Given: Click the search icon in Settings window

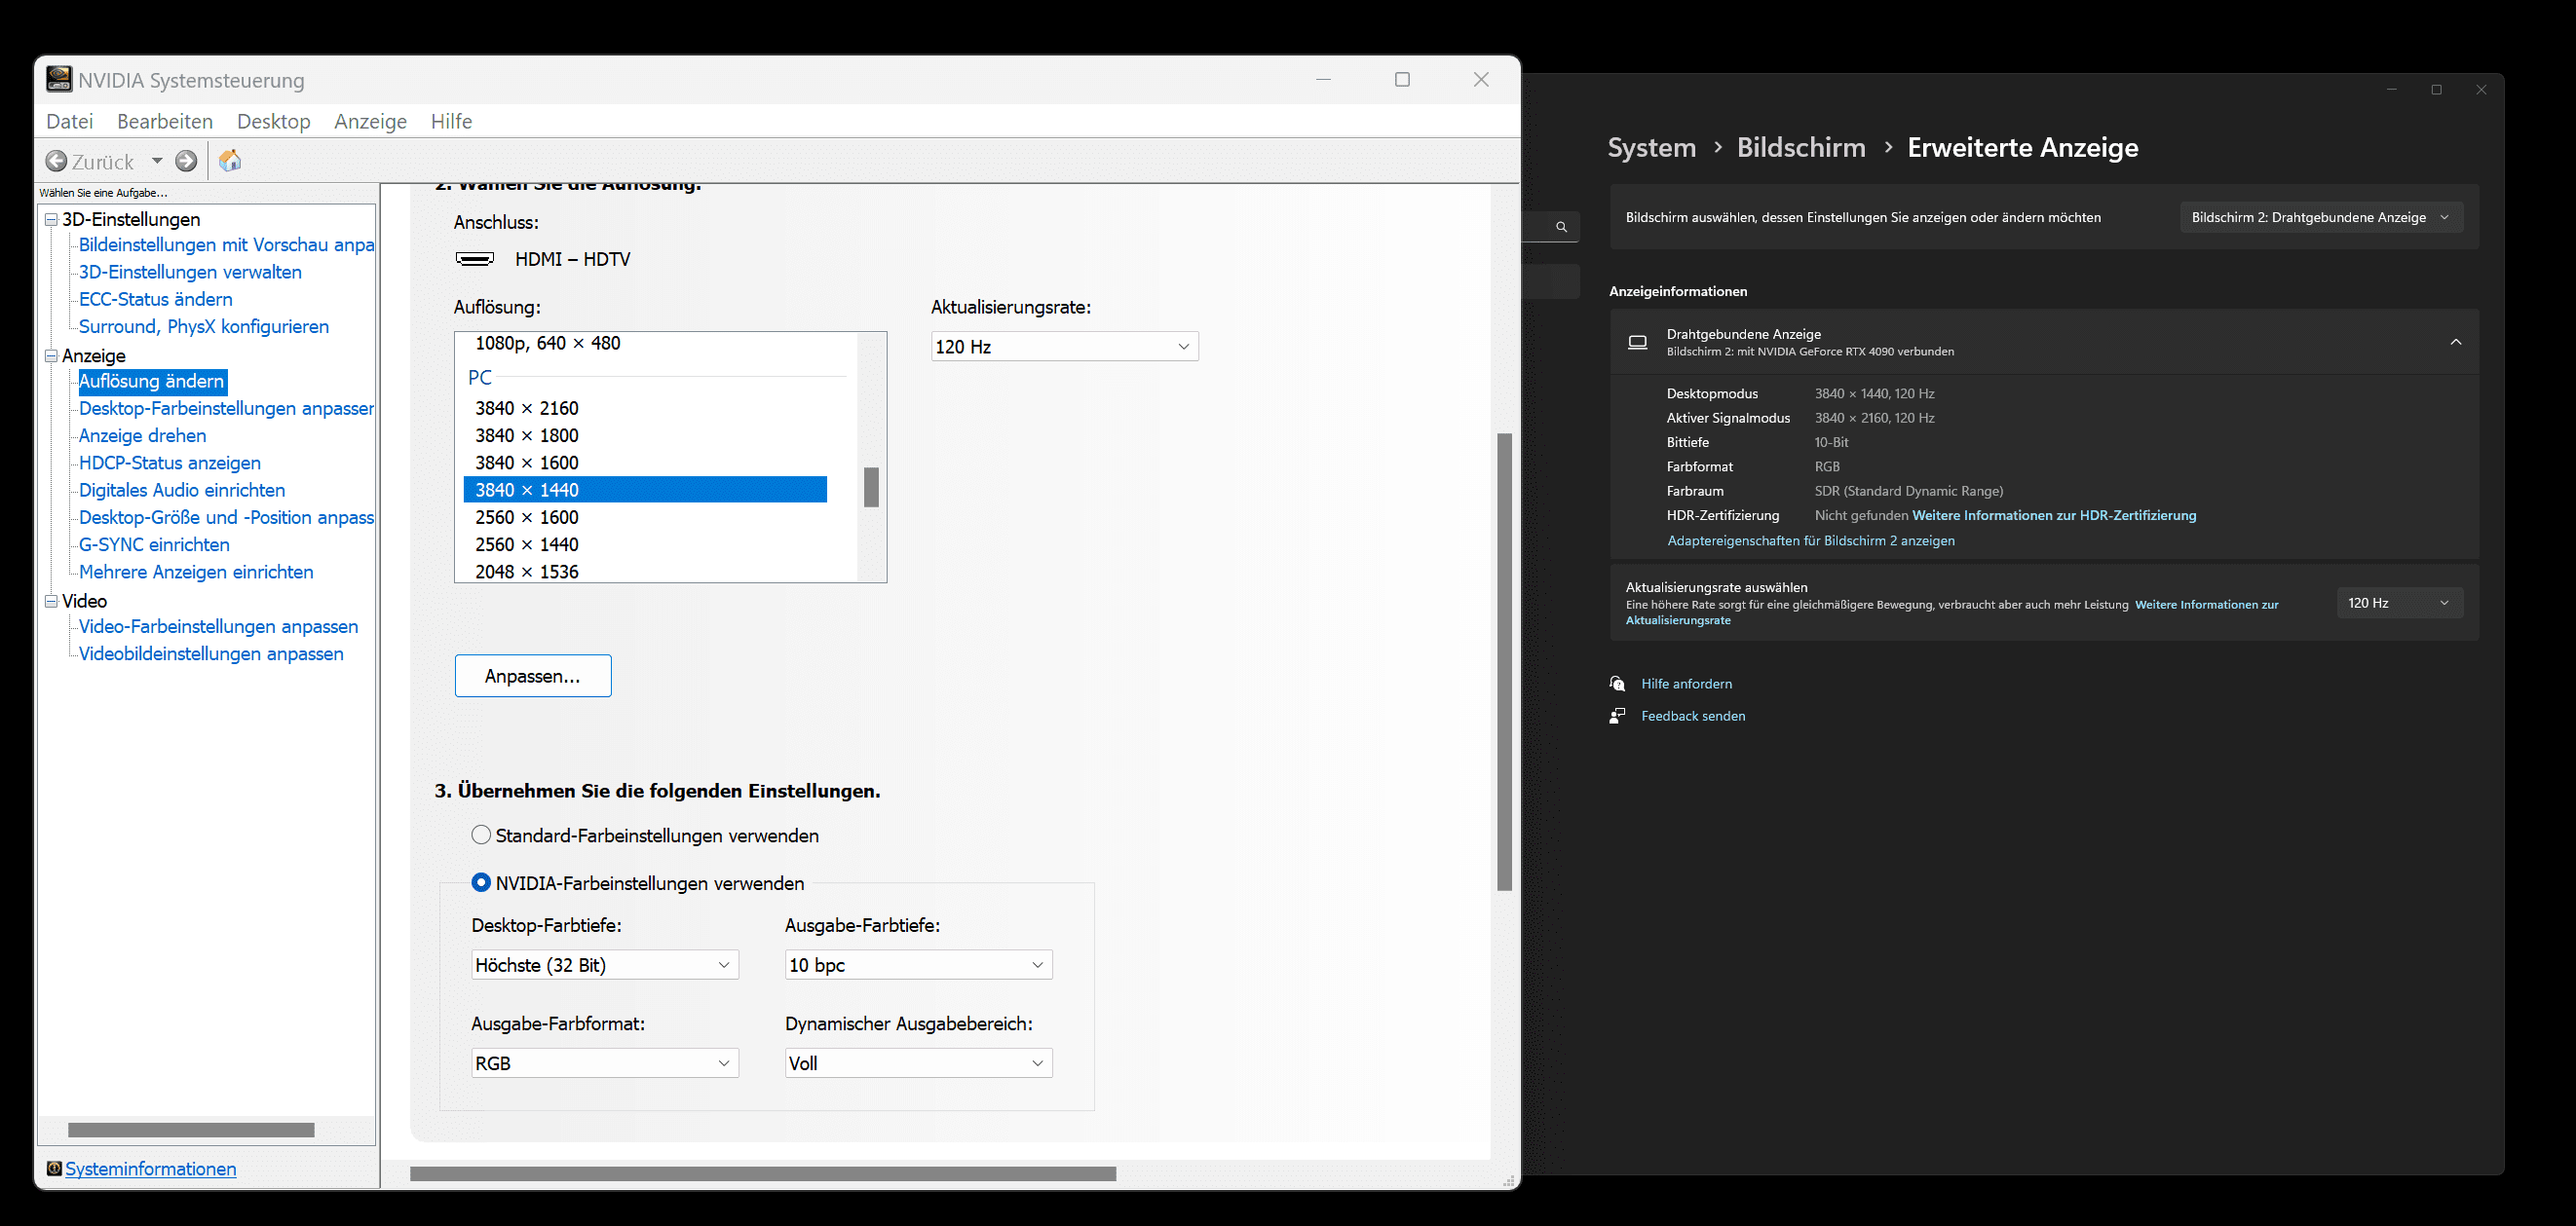Looking at the screenshot, I should (x=1561, y=227).
